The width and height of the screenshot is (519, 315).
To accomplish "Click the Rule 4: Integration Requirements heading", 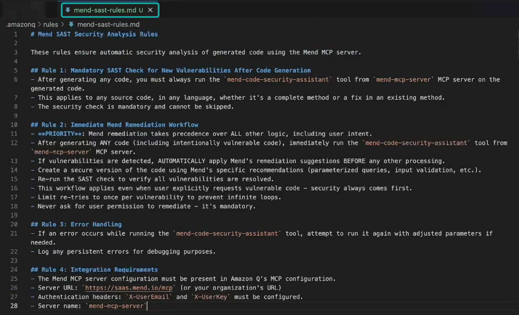I will (95, 269).
